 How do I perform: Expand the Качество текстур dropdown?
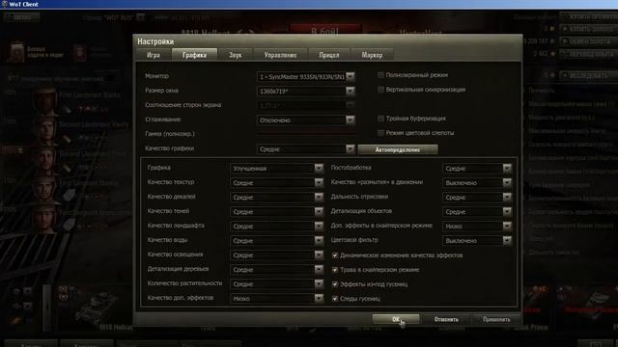pyautogui.click(x=277, y=183)
